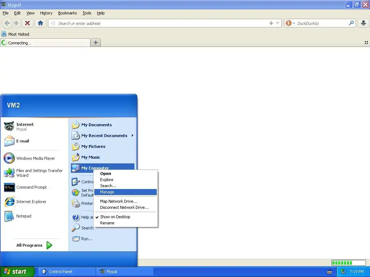Open My Pictures folder
Viewport: 370px width, 277px height.
(102, 146)
